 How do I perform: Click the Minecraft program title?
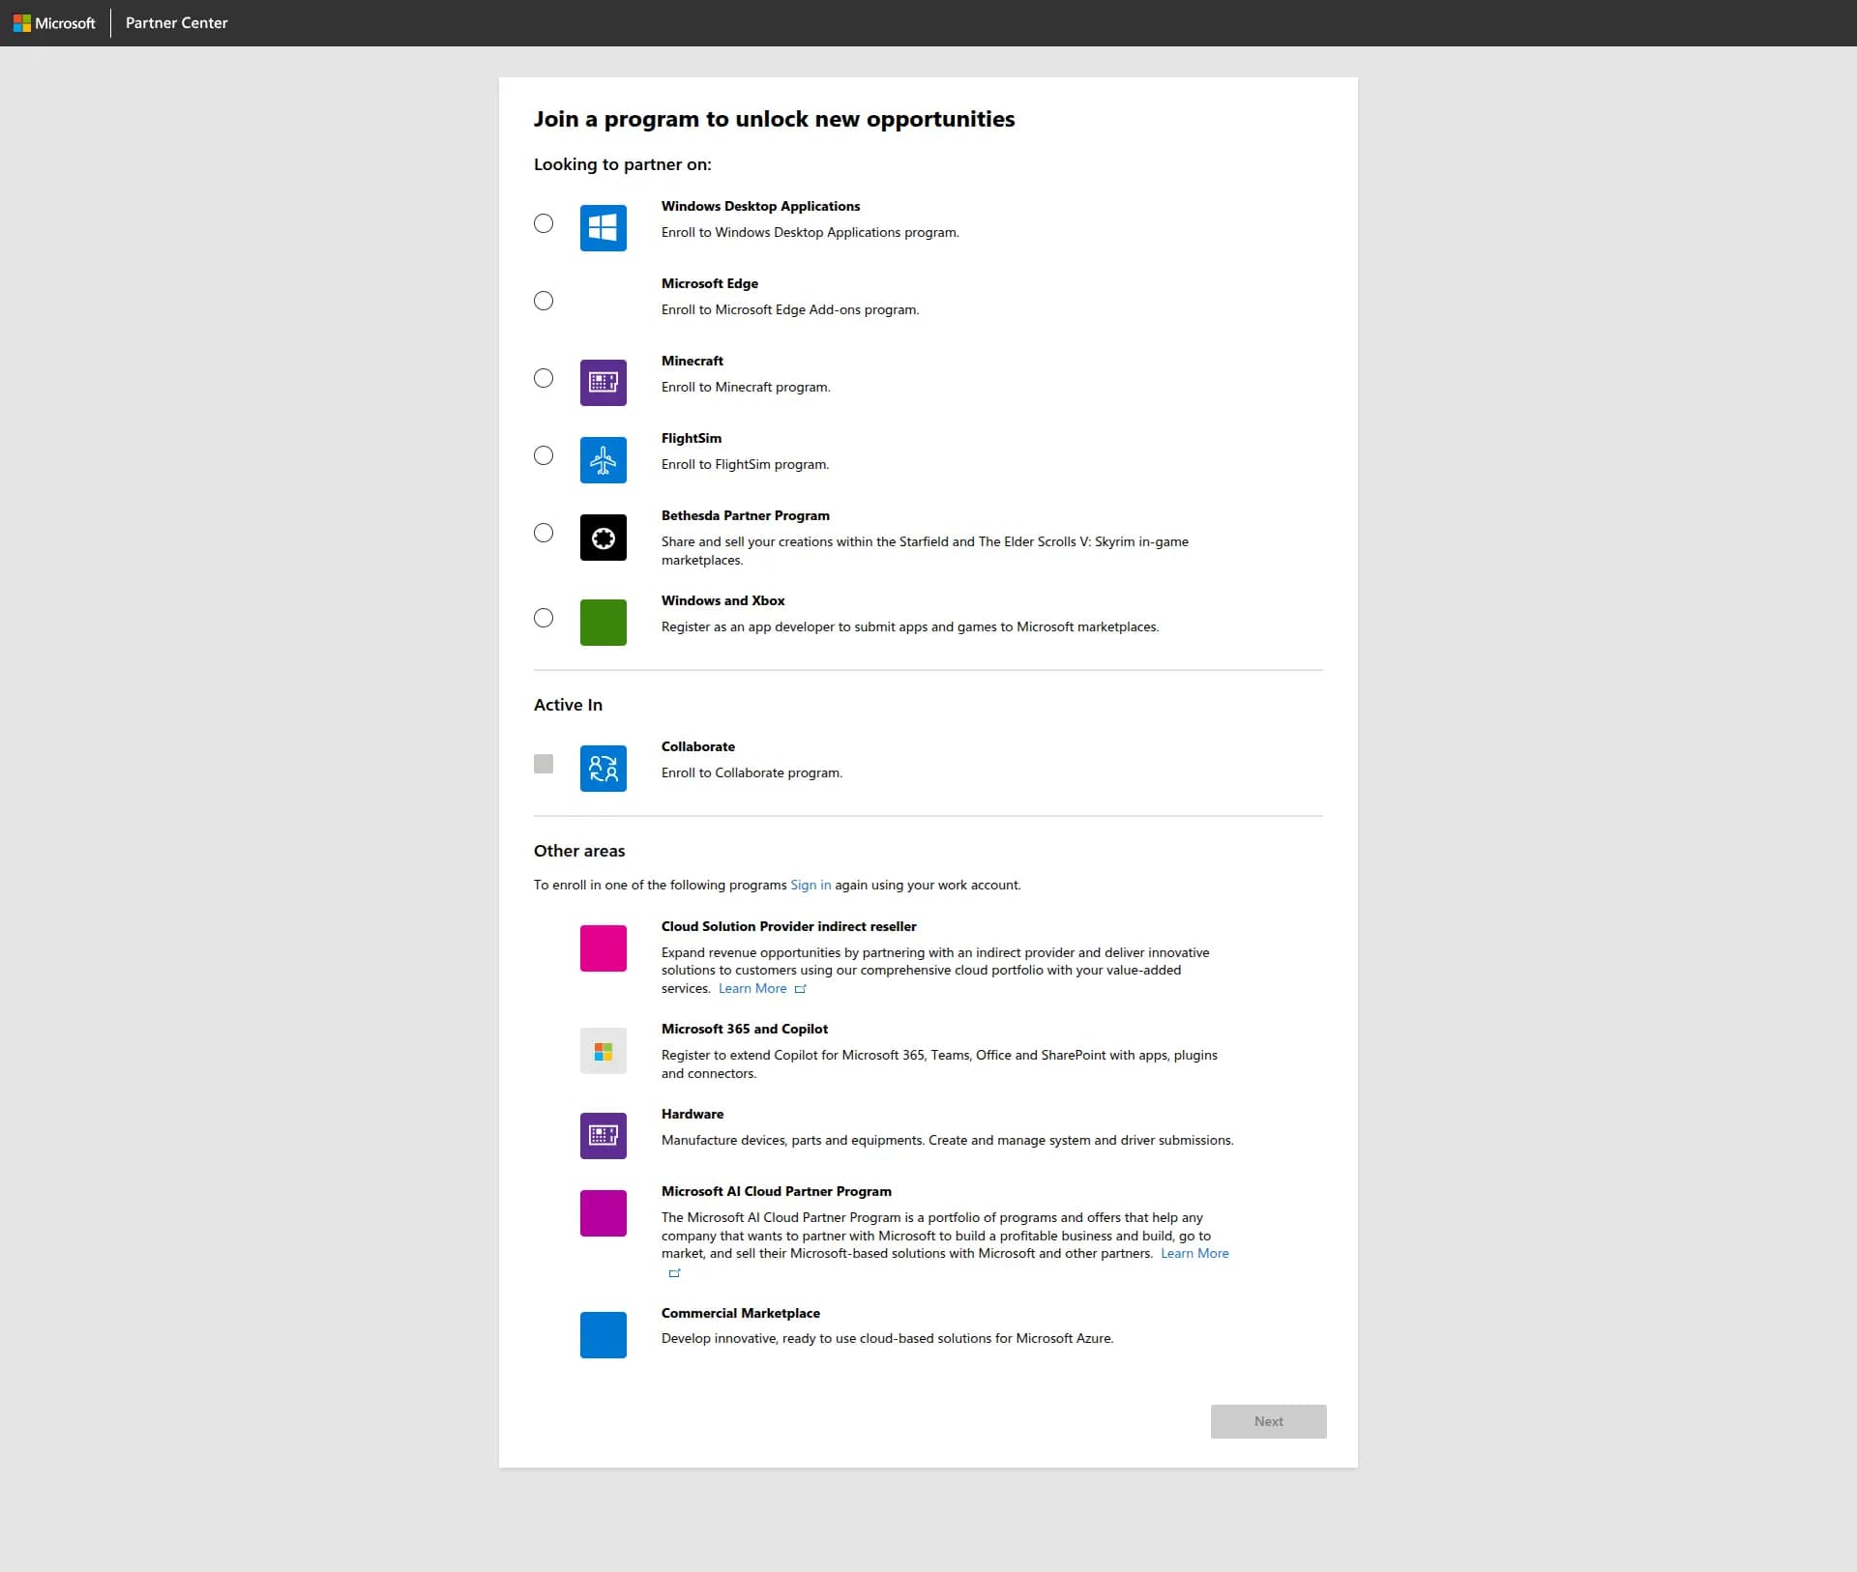click(x=693, y=361)
